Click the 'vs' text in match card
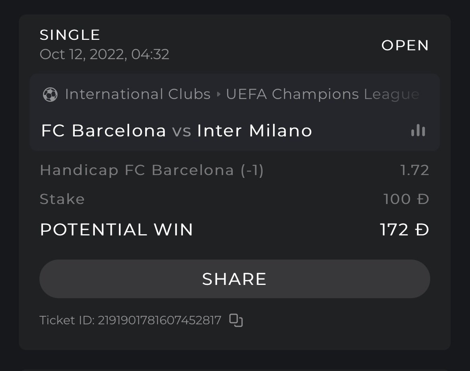Image resolution: width=470 pixels, height=371 pixels. [181, 131]
